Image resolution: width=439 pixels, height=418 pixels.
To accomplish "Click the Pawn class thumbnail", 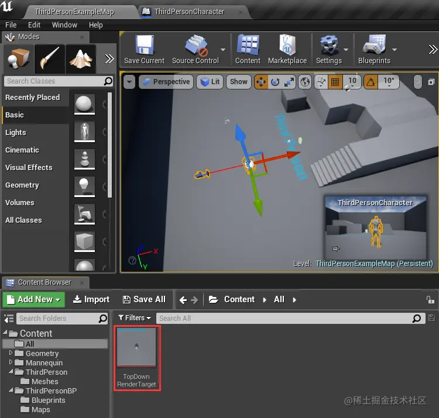I will point(84,159).
